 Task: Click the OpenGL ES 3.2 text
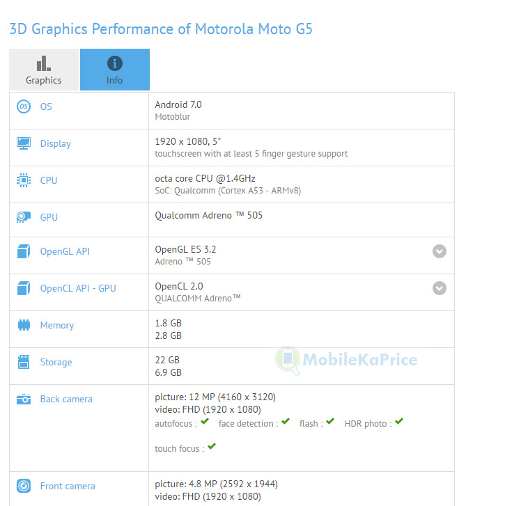click(185, 249)
